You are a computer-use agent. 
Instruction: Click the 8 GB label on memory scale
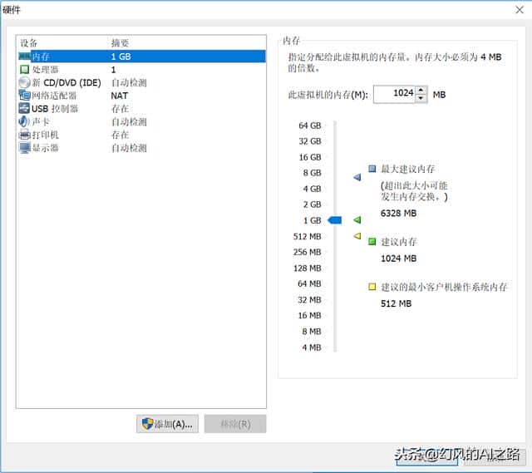(x=313, y=173)
